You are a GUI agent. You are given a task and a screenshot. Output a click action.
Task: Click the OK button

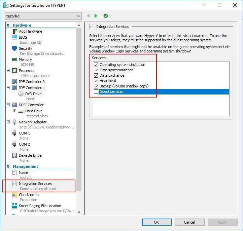point(157,222)
